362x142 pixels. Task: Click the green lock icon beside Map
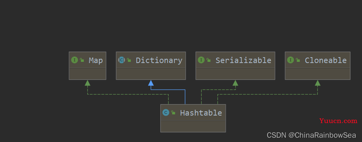[82, 60]
